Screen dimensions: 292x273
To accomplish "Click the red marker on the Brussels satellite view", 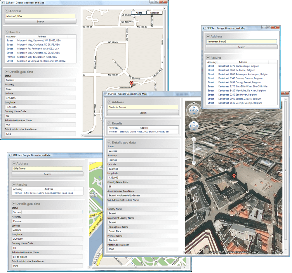I will point(234,176).
